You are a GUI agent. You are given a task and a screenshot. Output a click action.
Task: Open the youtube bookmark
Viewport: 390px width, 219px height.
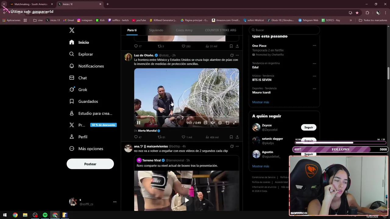[x=139, y=20]
